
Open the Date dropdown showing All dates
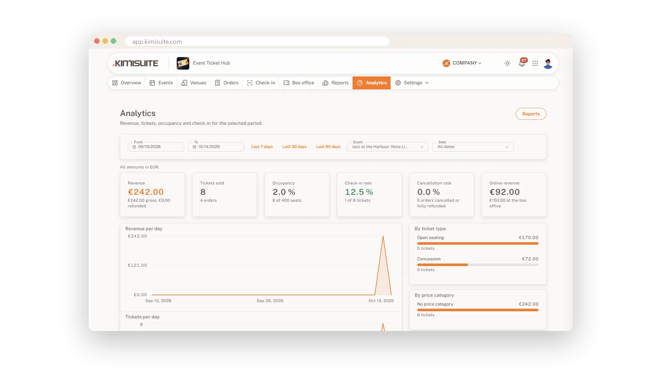[x=473, y=147]
